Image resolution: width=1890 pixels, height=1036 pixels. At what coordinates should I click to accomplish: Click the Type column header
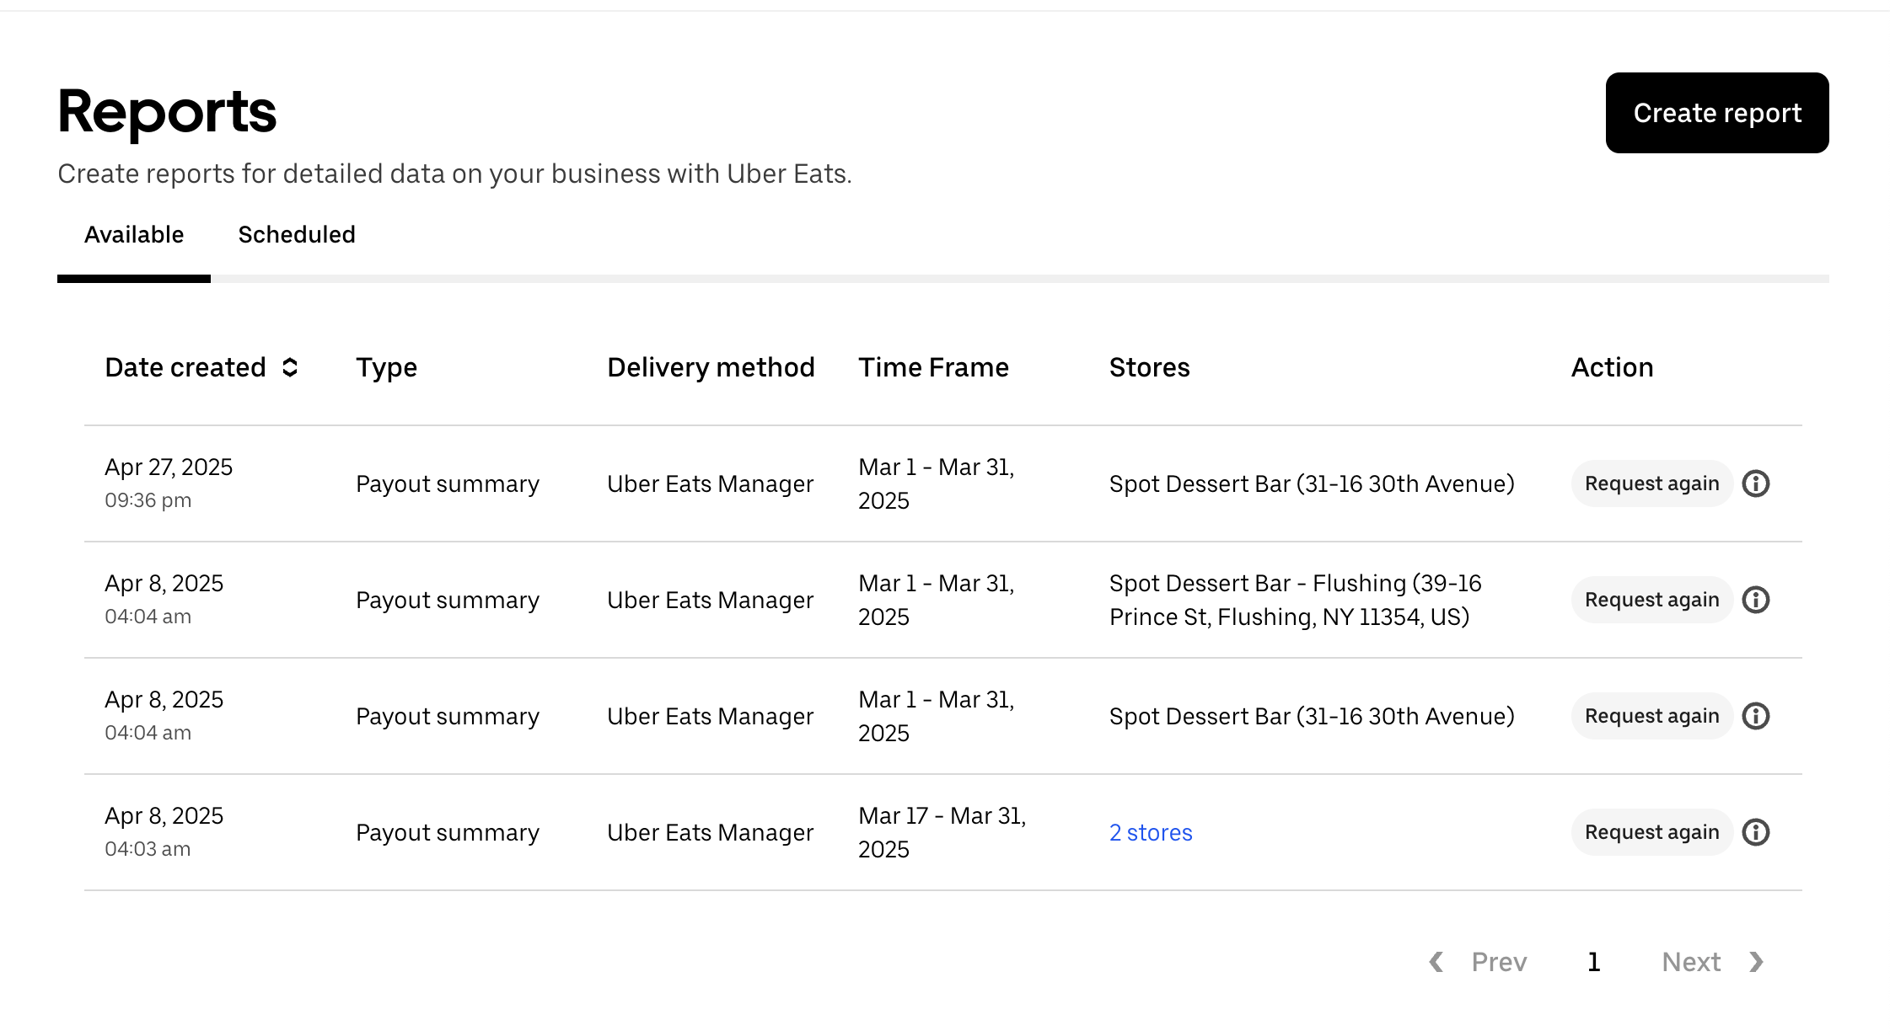[386, 367]
